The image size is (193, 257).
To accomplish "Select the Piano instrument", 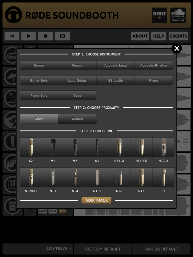I will pyautogui.click(x=154, y=80).
